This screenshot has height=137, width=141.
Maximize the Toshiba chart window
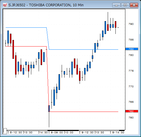tap(125, 5)
